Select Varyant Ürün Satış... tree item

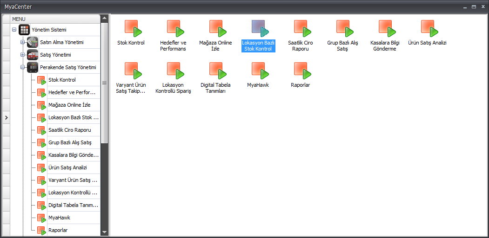[x=74, y=180]
